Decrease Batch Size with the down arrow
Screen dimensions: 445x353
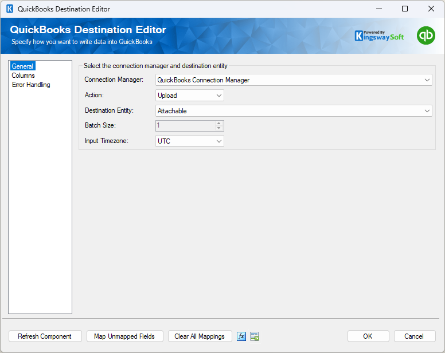[218, 128]
